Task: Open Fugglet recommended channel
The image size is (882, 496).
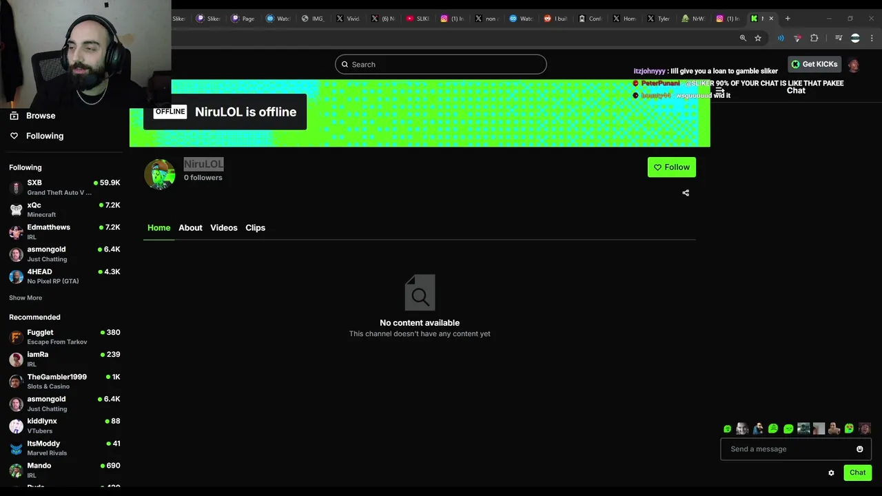Action: (65, 337)
